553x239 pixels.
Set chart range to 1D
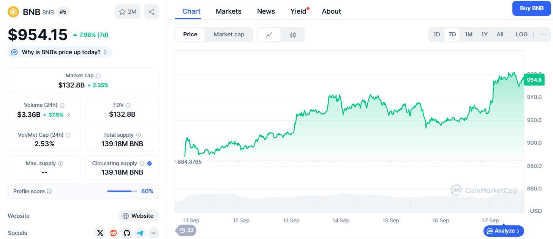[437, 34]
